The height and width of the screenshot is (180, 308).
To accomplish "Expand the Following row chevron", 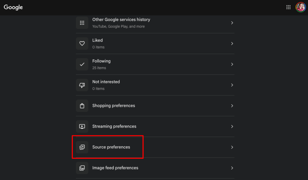I will 232,64.
